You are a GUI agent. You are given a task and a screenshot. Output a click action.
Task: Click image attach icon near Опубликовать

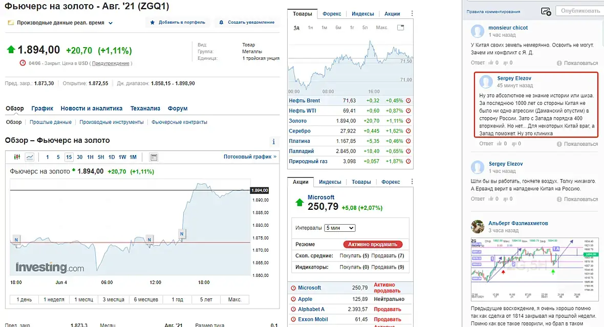coord(546,12)
